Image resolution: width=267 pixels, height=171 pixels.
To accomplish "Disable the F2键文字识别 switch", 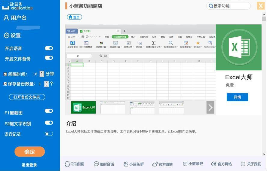I will 49,123.
